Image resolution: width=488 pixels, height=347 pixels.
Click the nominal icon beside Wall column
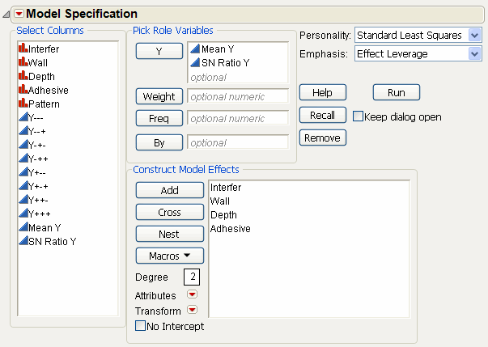pos(22,63)
